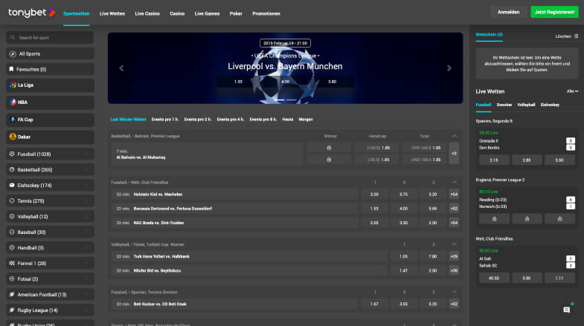
Task: Click the Volleyball sport icon
Action: tap(12, 216)
